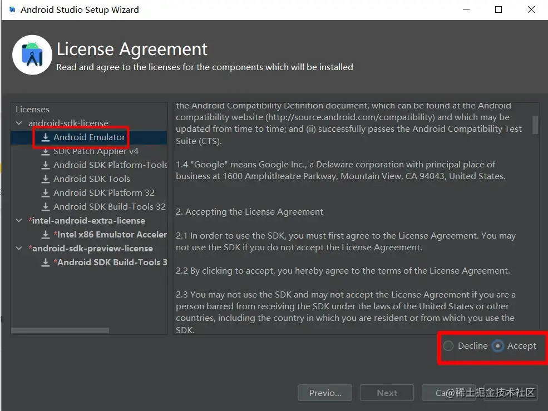Click download icon beside Intel x86 Emulator Accelerator
Screen dimensions: 548x411
[x=46, y=235]
